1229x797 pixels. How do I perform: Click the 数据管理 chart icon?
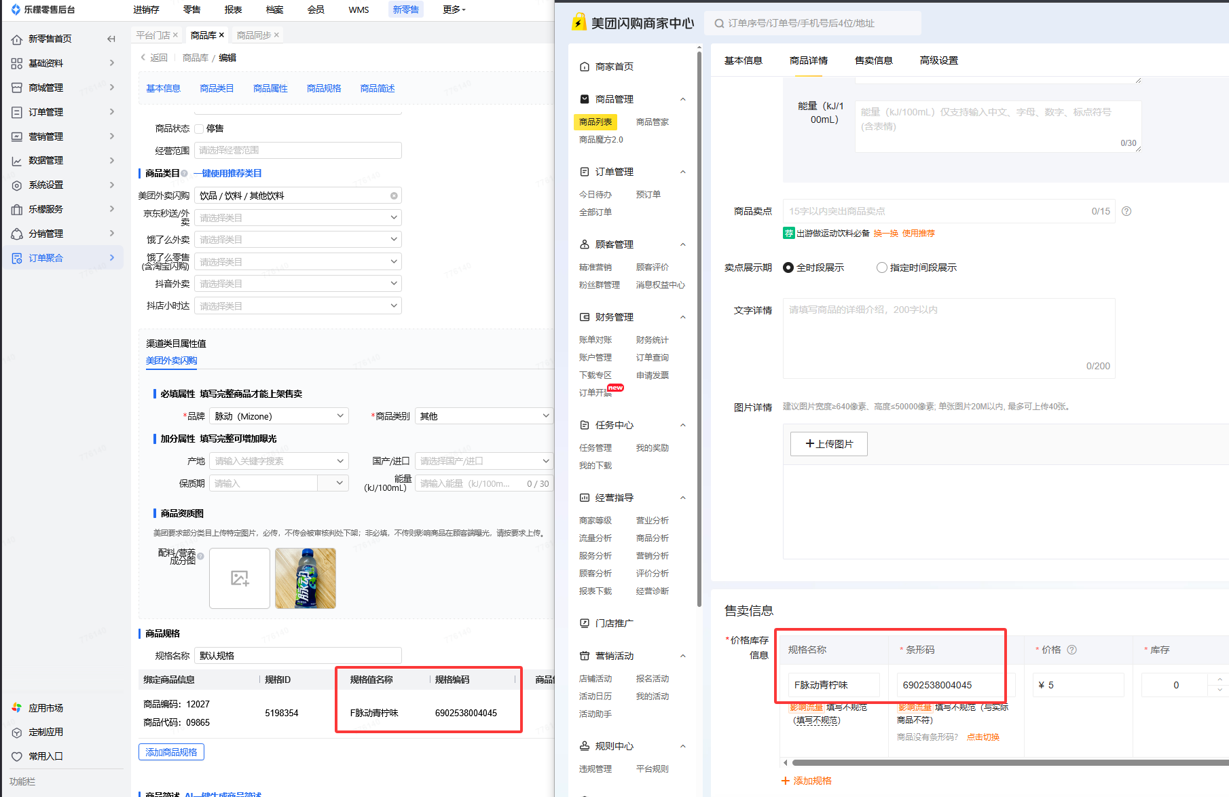coord(17,161)
